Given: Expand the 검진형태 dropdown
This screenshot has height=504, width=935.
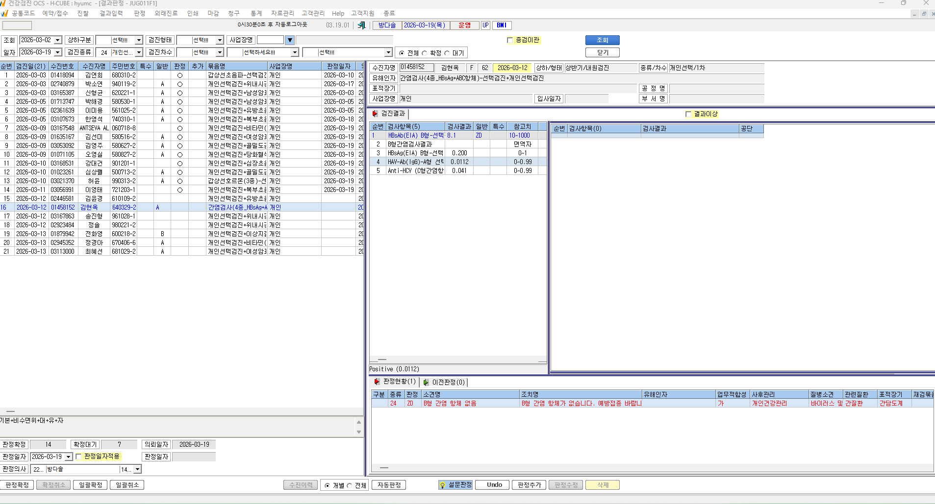Looking at the screenshot, I should click(x=220, y=40).
